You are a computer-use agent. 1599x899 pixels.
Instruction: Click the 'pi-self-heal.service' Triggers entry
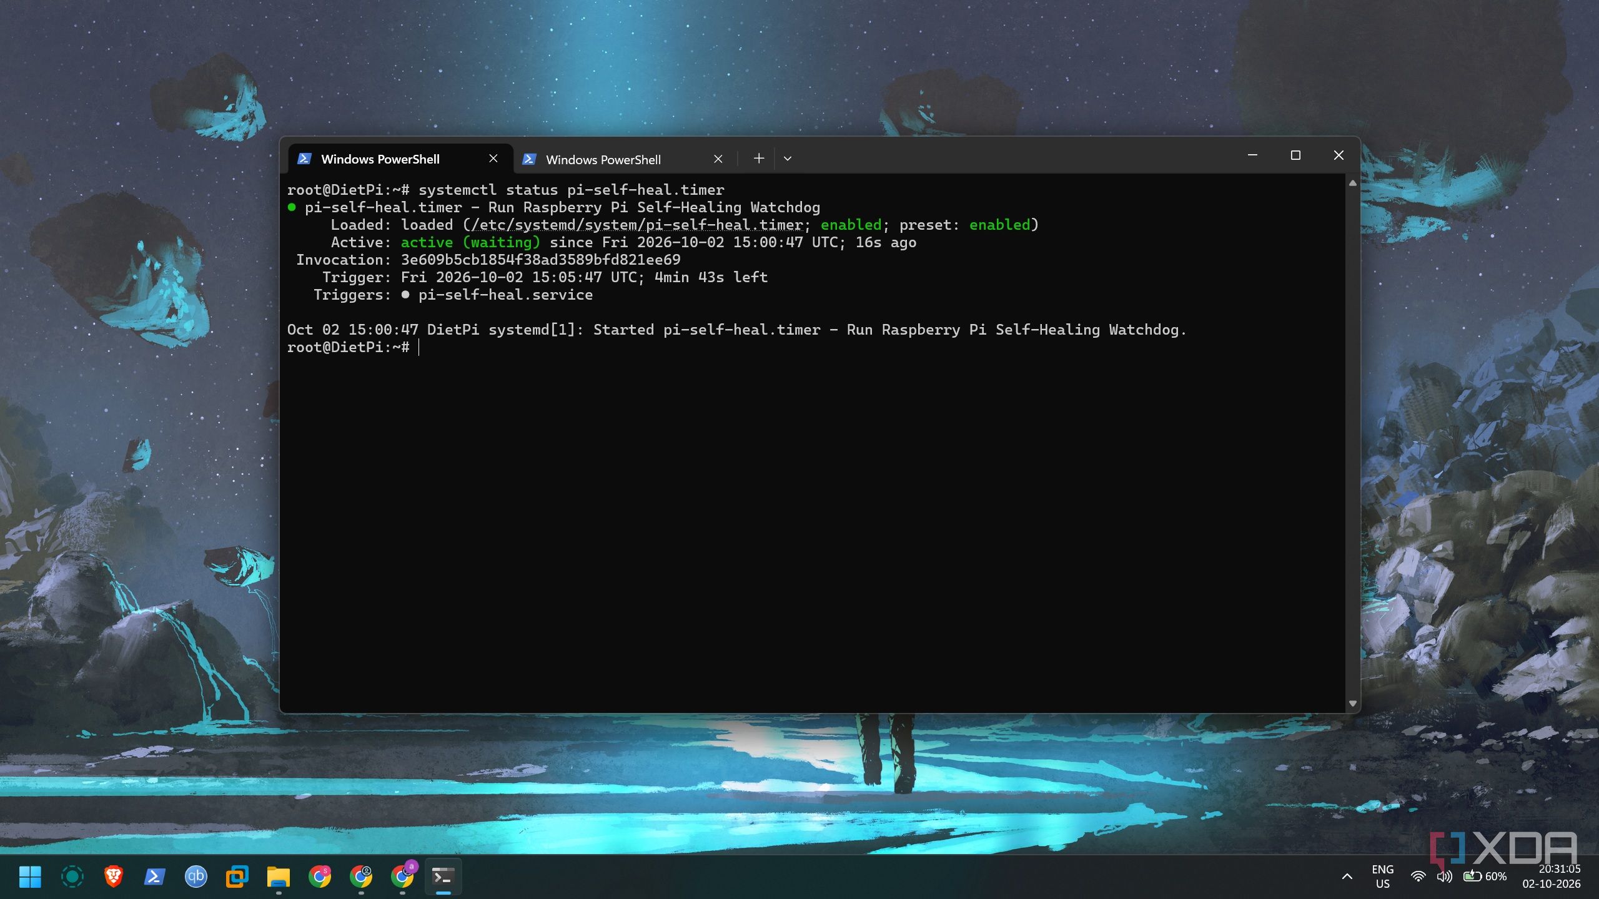click(x=505, y=295)
